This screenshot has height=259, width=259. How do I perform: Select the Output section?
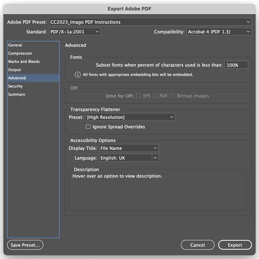click(33, 70)
